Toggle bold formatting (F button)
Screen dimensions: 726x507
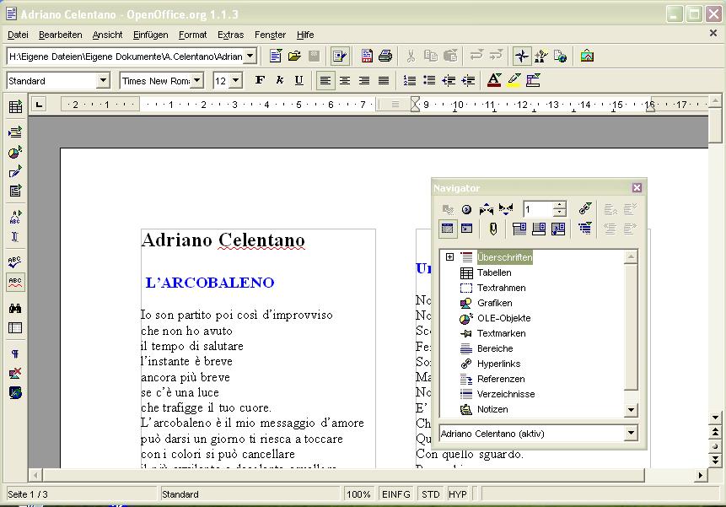coord(260,81)
